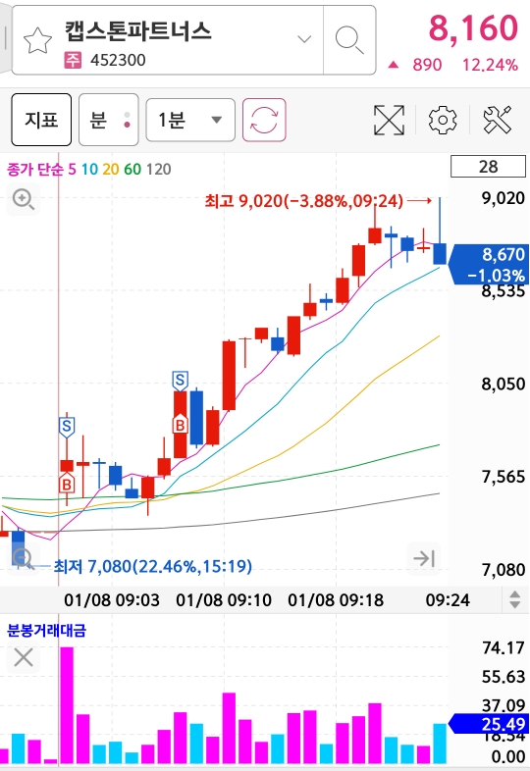Screen dimensions: 530x771
Task: Open stock search with magnifier icon
Action: point(348,40)
